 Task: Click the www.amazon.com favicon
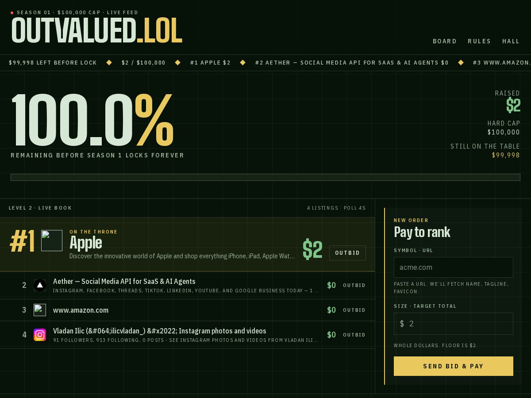tap(40, 310)
